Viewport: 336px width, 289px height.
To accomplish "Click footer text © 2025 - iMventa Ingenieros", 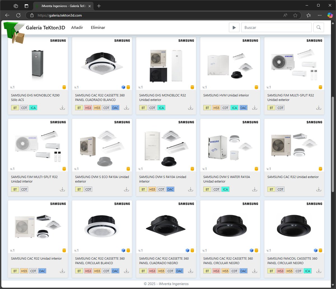I will [x=166, y=284].
